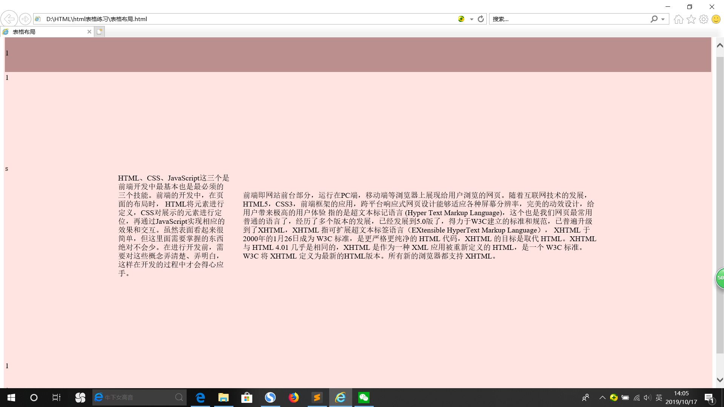Refresh the page with reload icon
Viewport: 724px width, 407px height.
481,19
